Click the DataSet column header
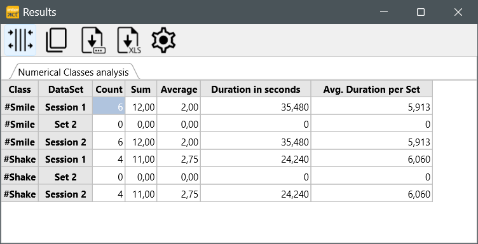Viewport: 478px width, 244px height. pos(65,89)
